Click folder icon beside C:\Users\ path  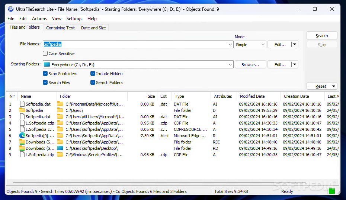[60, 110]
